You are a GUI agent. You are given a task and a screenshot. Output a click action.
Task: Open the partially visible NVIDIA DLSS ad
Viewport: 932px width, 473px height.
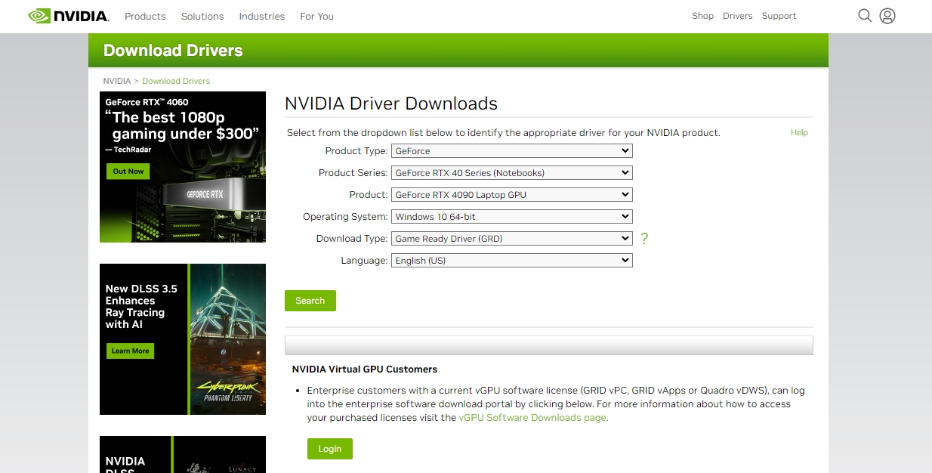click(183, 454)
